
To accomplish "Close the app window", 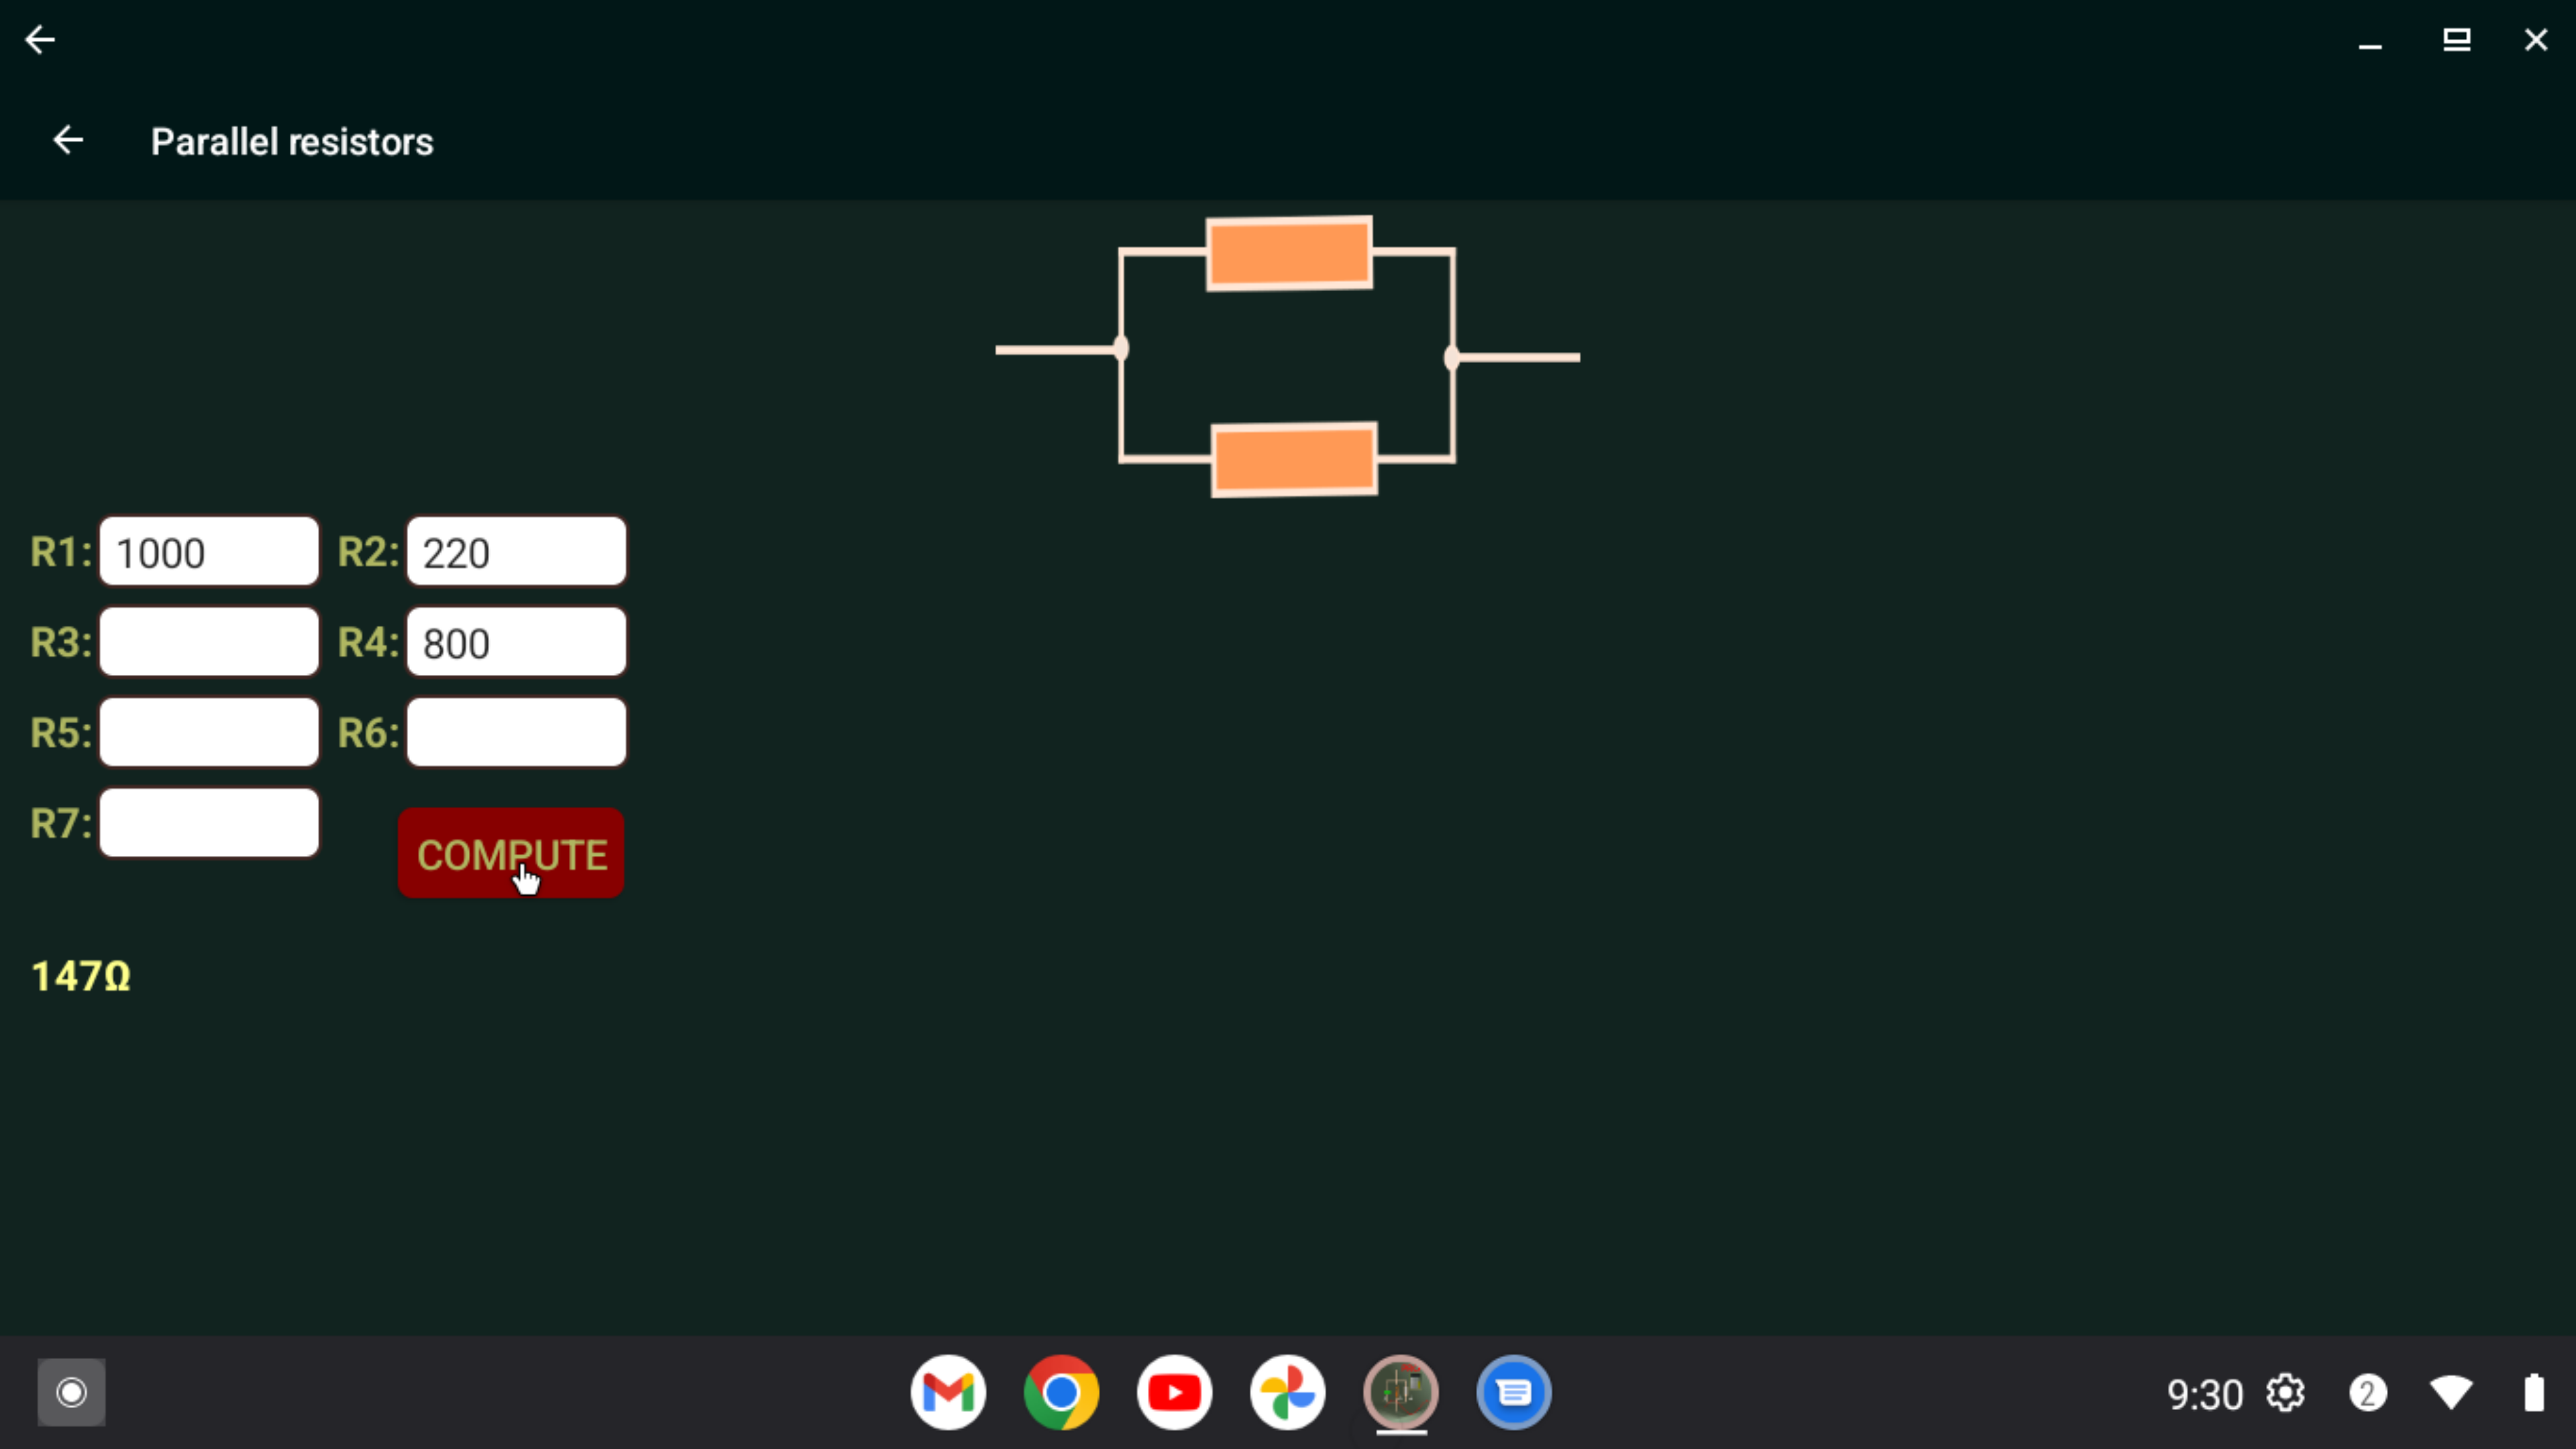I will (2536, 40).
